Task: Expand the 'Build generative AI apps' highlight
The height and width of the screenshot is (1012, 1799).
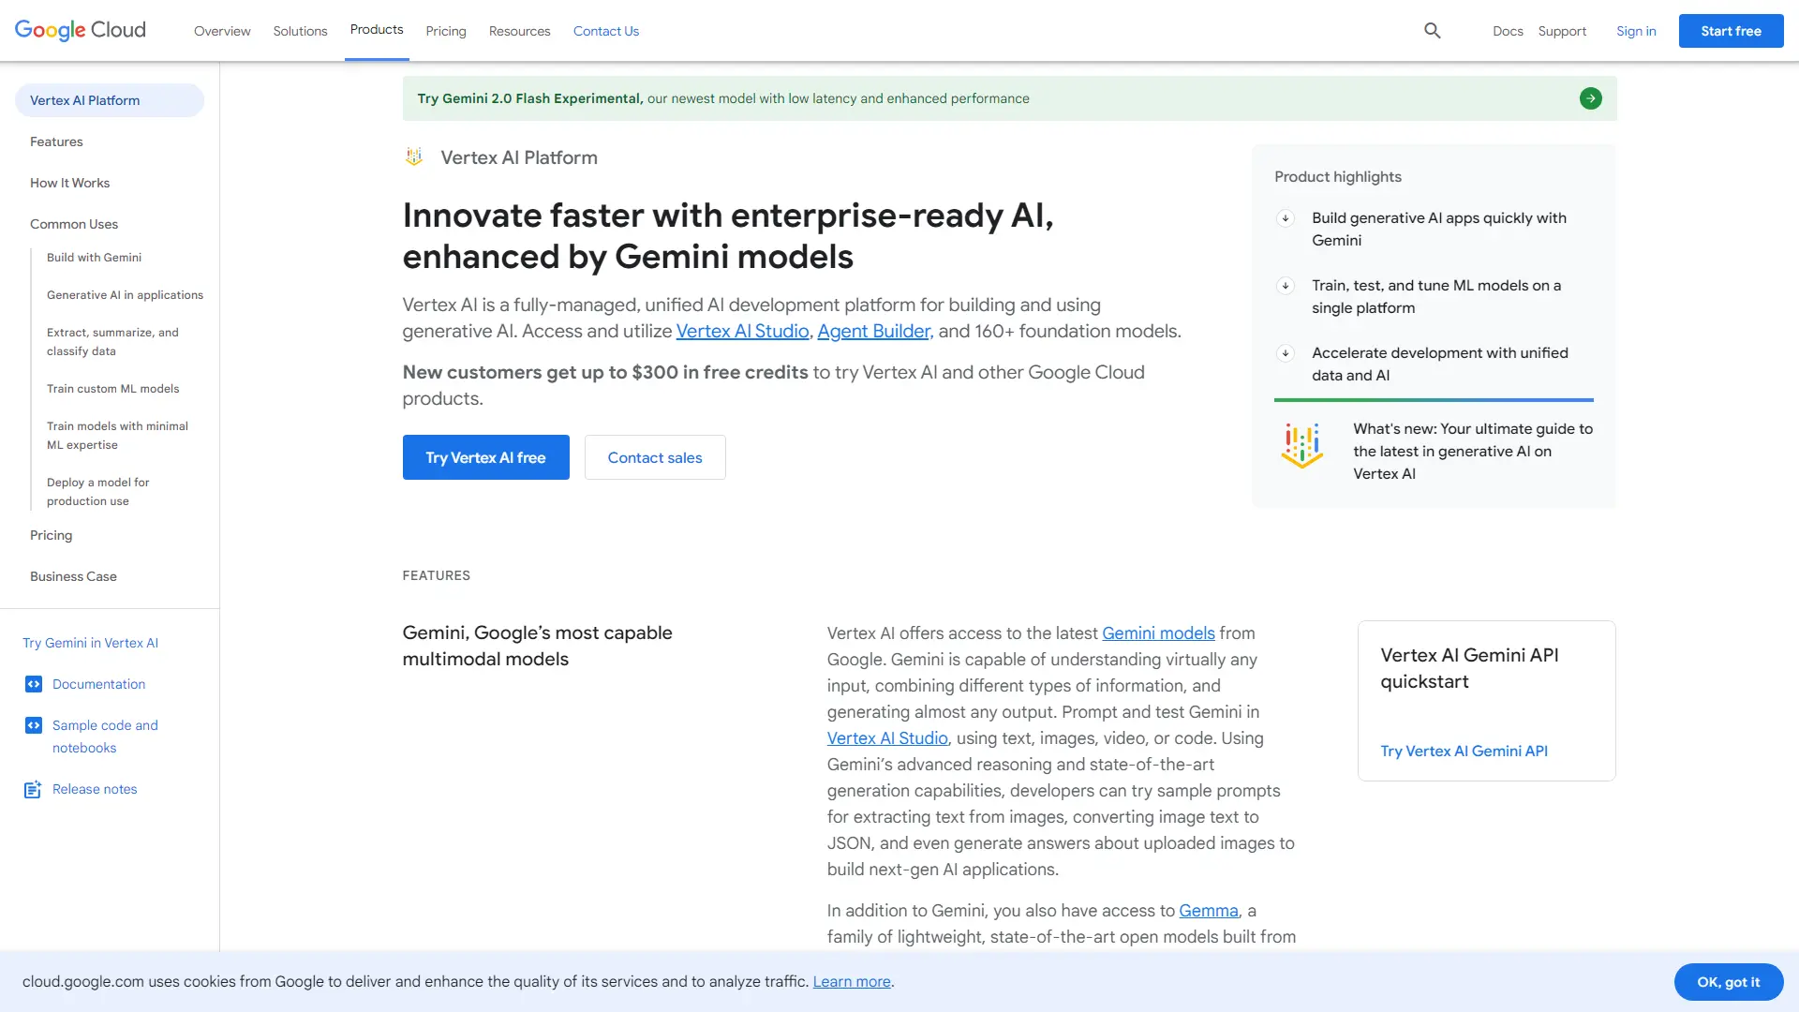Action: pos(1285,218)
